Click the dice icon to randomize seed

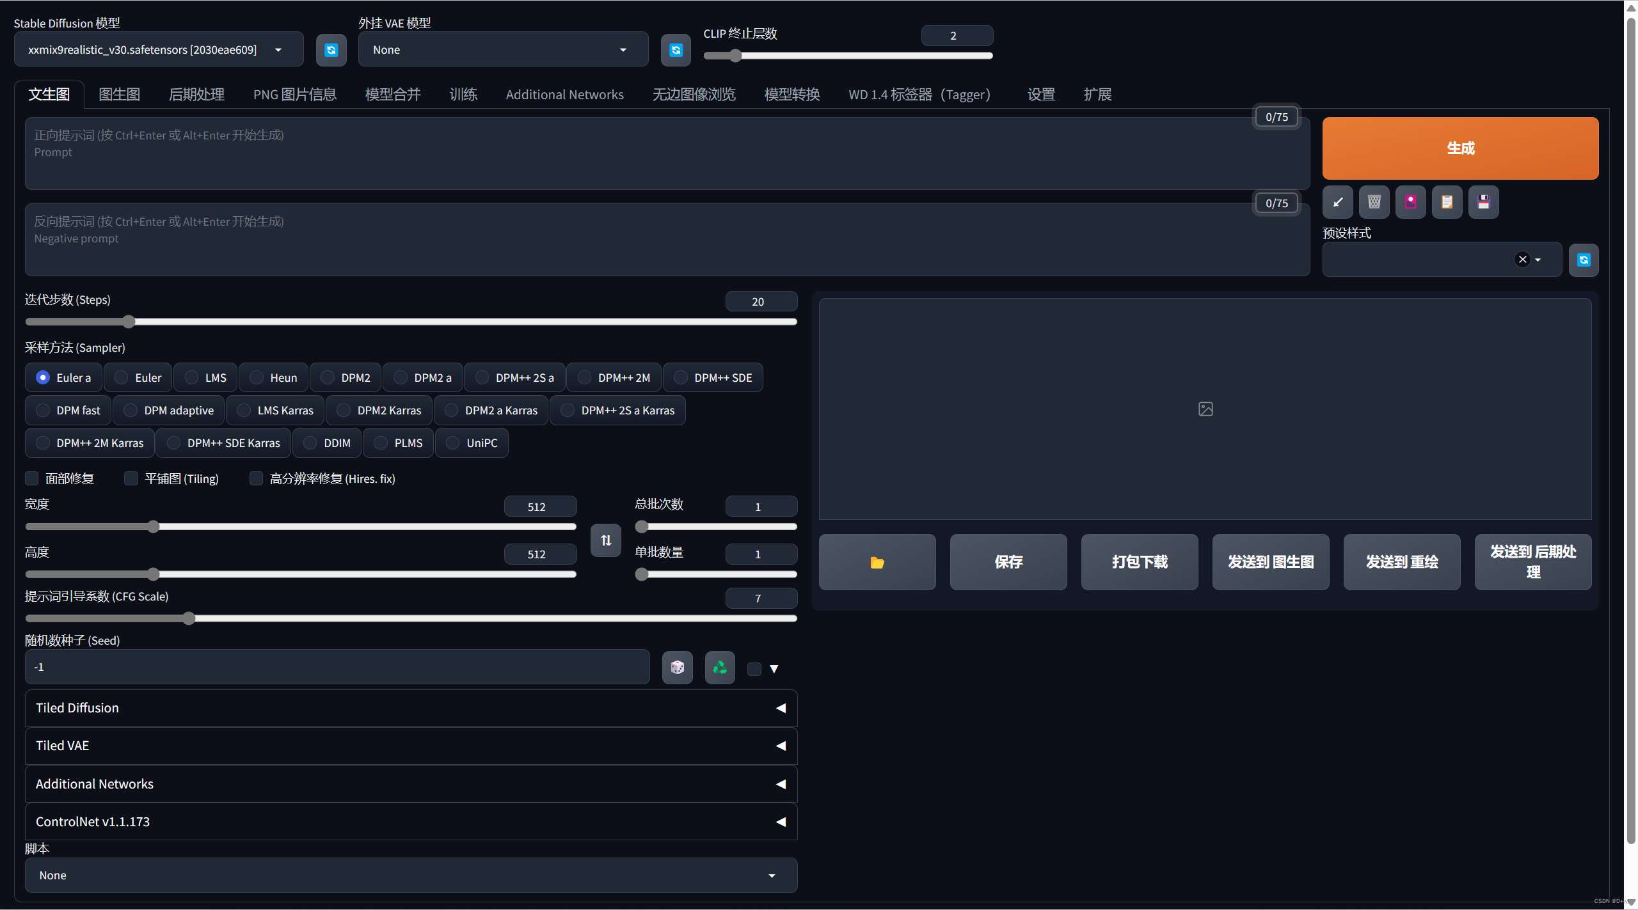coord(677,668)
